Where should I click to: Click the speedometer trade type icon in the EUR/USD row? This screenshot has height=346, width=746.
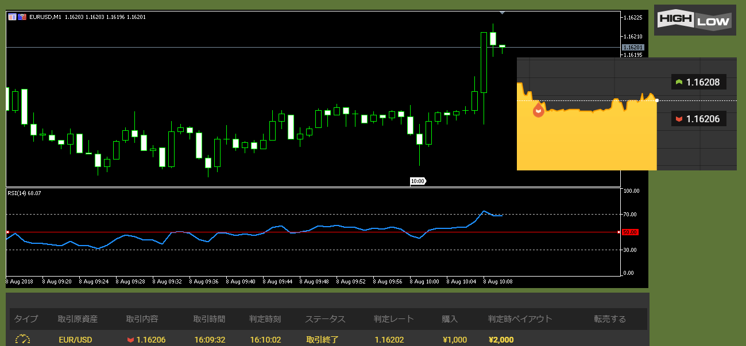click(x=22, y=340)
